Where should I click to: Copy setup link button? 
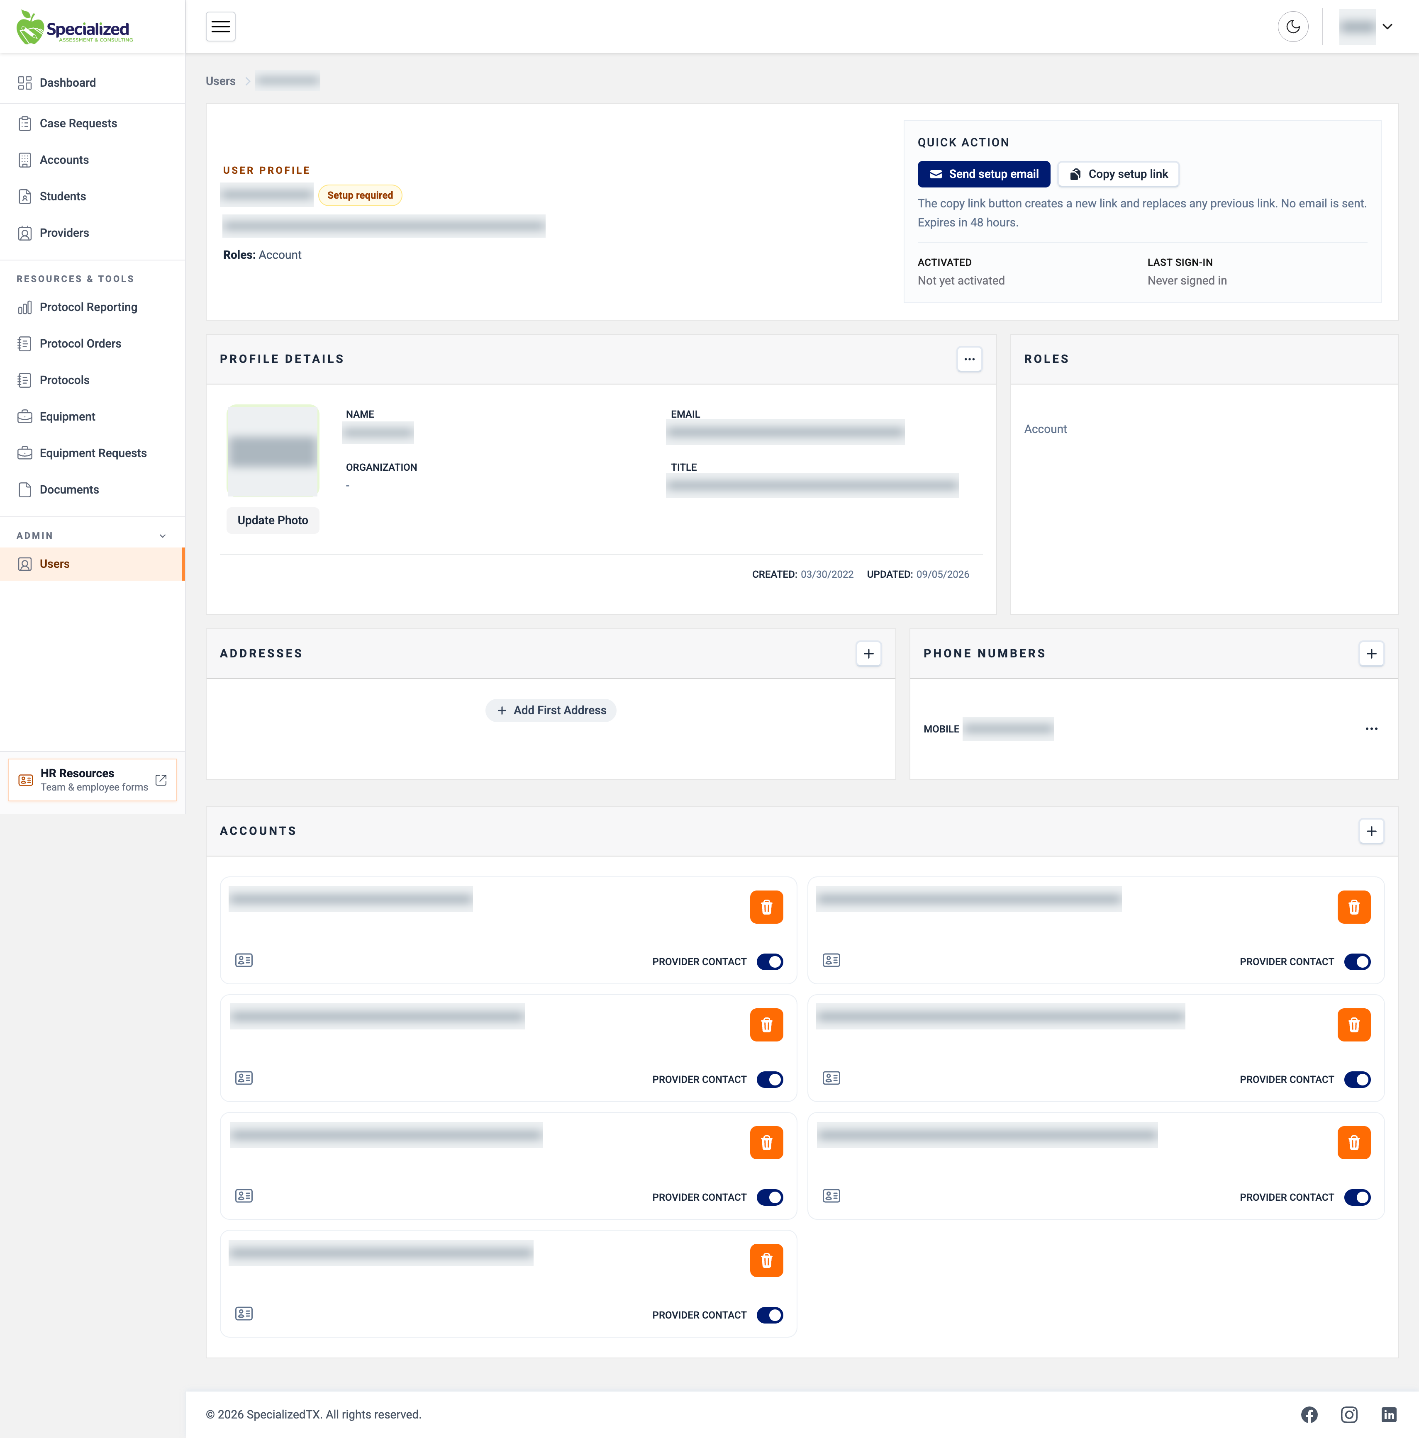click(1118, 174)
